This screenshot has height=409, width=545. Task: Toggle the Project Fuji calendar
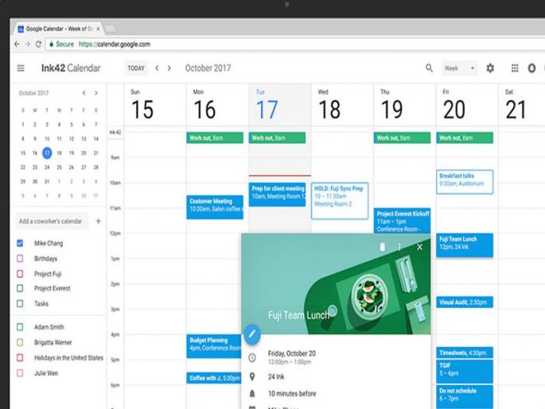tap(20, 274)
